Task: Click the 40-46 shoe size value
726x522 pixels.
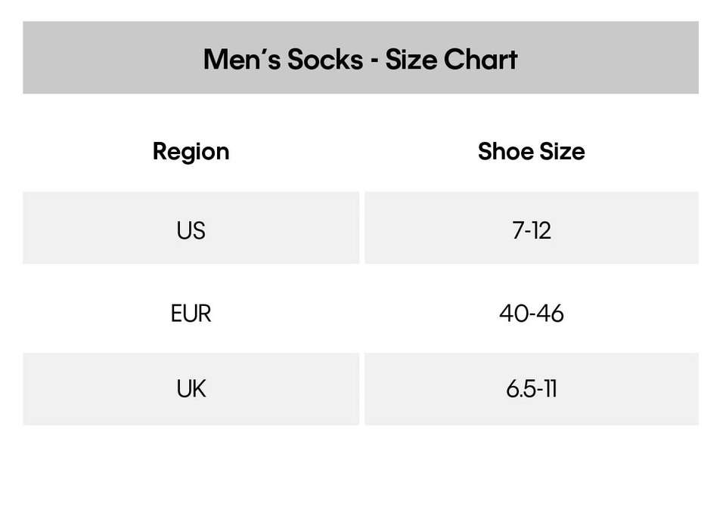Action: click(531, 313)
